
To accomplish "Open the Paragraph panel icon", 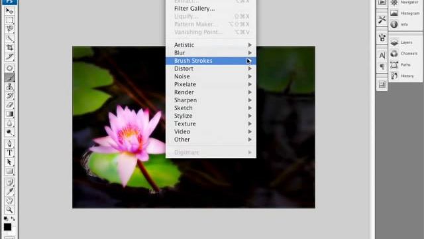I will click(x=382, y=66).
